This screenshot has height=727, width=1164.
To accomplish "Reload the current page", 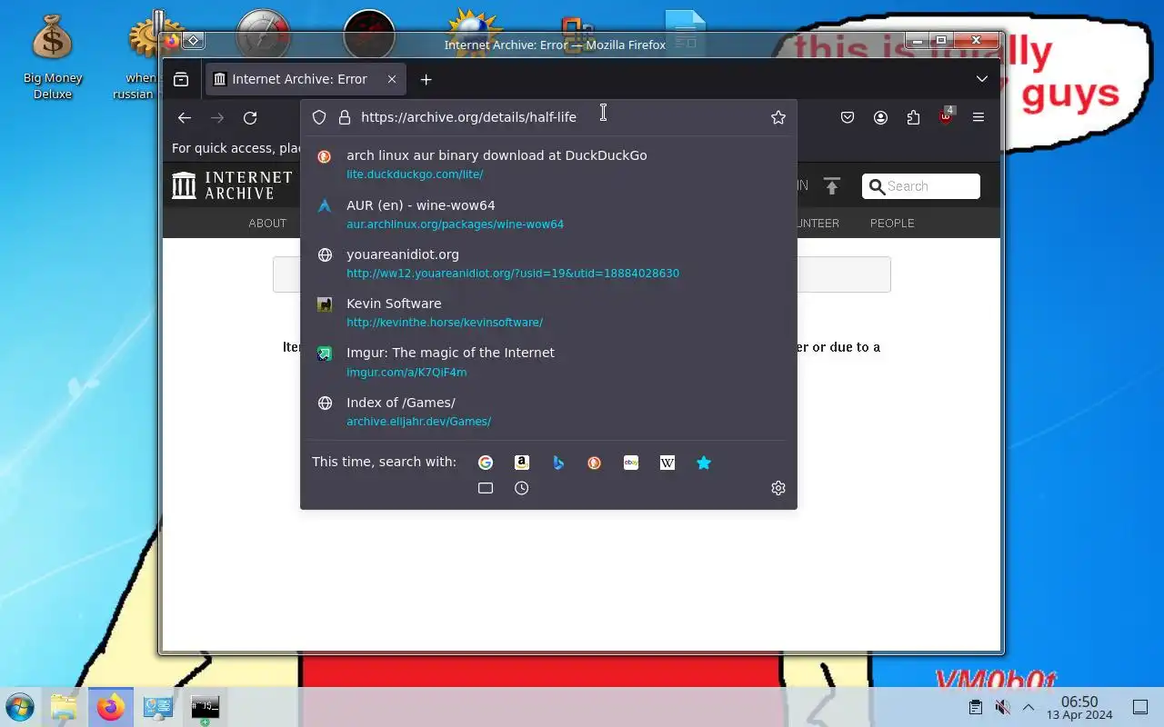I will coord(250,117).
